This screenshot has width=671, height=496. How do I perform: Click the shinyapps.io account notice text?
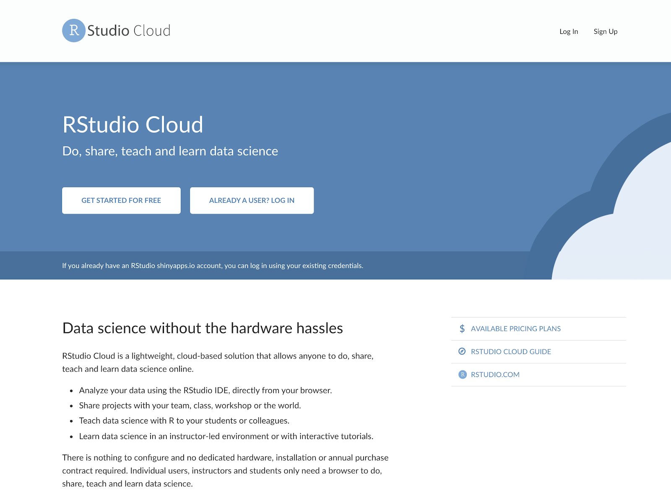213,266
